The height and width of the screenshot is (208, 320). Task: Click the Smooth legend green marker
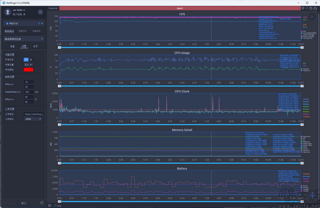point(301,33)
